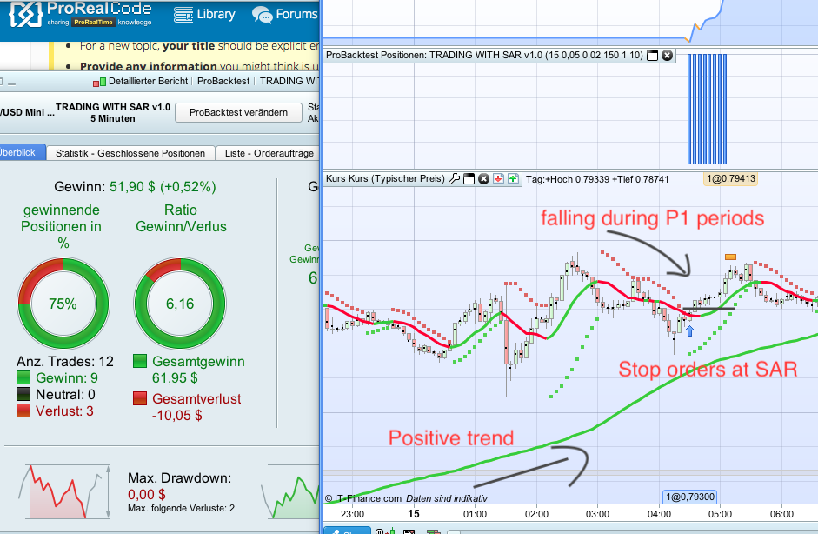This screenshot has width=818, height=534.
Task: Remove the Kurs price panel with X icon
Action: click(x=483, y=179)
